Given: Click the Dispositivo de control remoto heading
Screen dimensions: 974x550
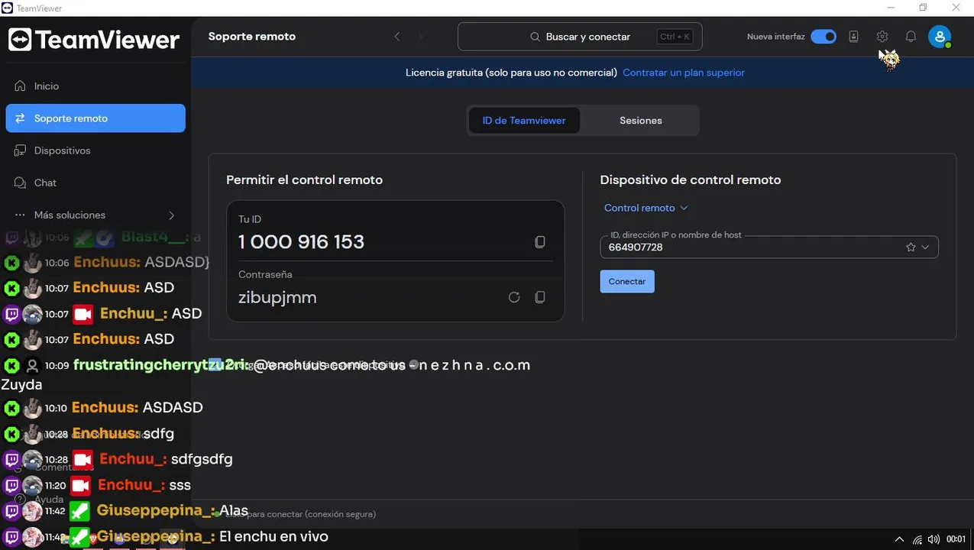Looking at the screenshot, I should [691, 180].
